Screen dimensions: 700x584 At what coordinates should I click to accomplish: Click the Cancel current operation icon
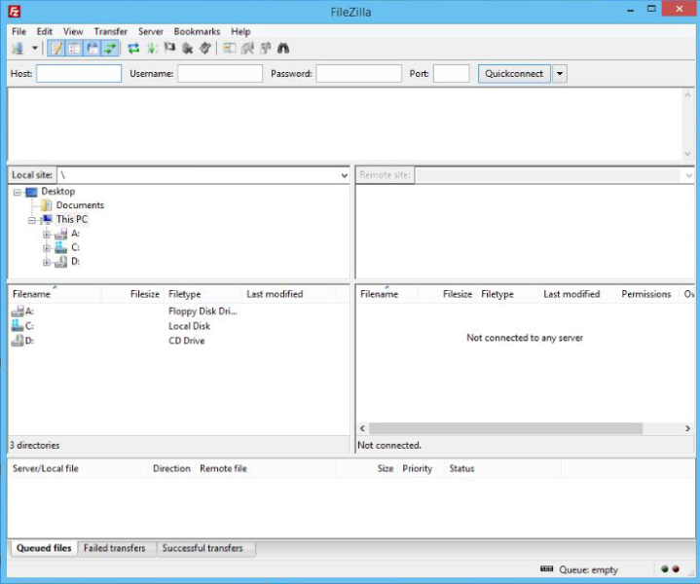(169, 49)
